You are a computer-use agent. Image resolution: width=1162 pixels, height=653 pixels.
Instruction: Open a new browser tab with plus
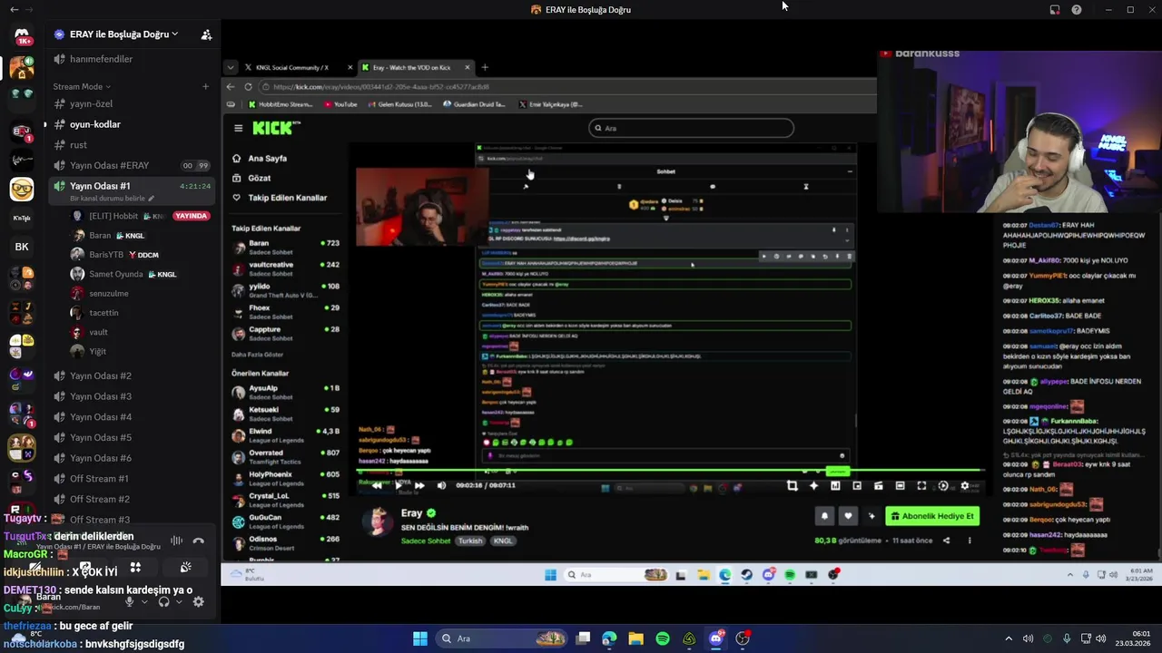tap(485, 67)
